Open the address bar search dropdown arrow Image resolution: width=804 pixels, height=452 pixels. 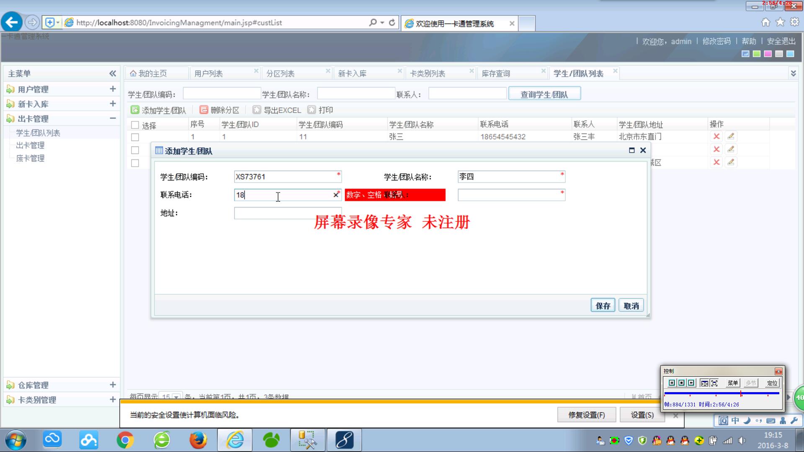coord(382,23)
